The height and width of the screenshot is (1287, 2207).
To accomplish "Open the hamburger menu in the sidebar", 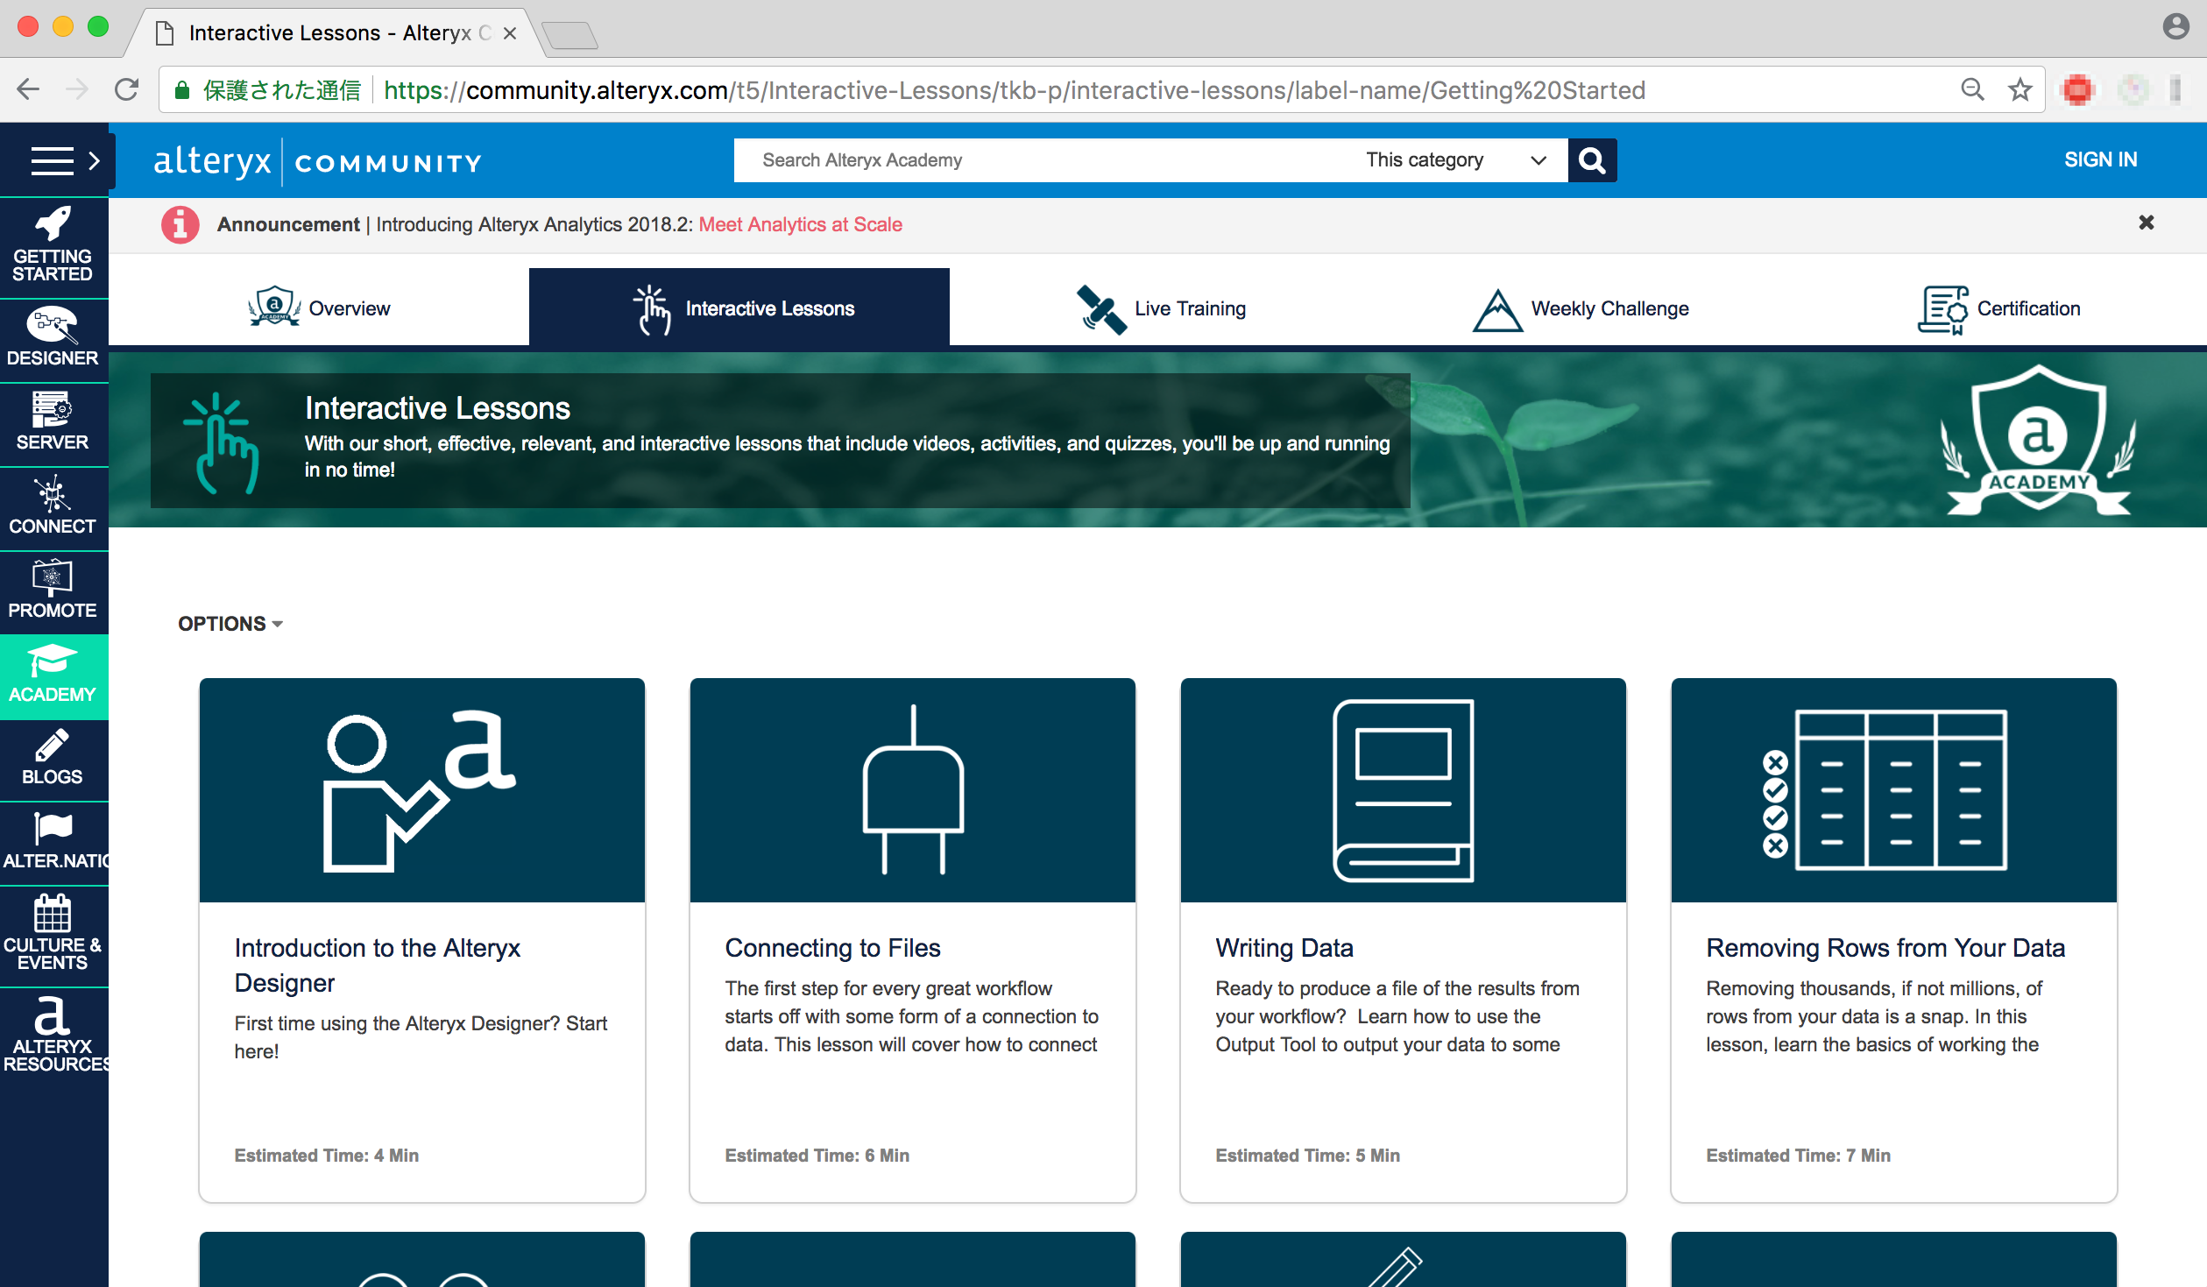I will click(x=52, y=160).
